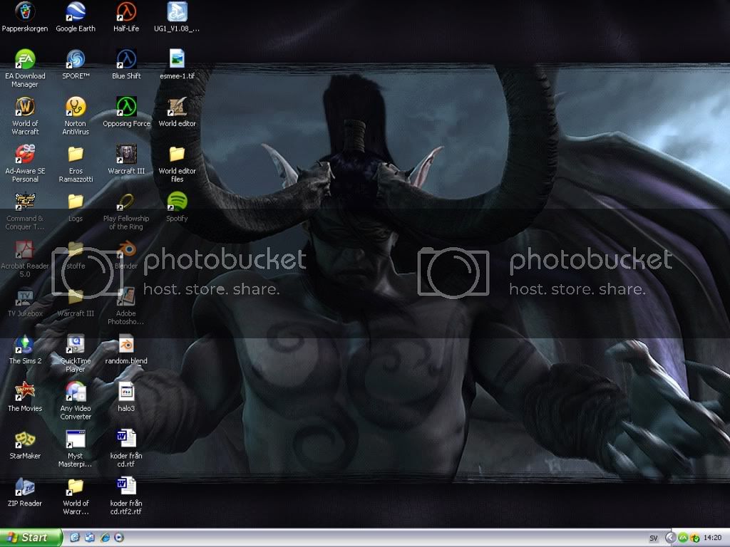Viewport: 730px width, 547px height.
Task: Select Play Fellowship of the Ring shortcut
Action: tap(126, 211)
